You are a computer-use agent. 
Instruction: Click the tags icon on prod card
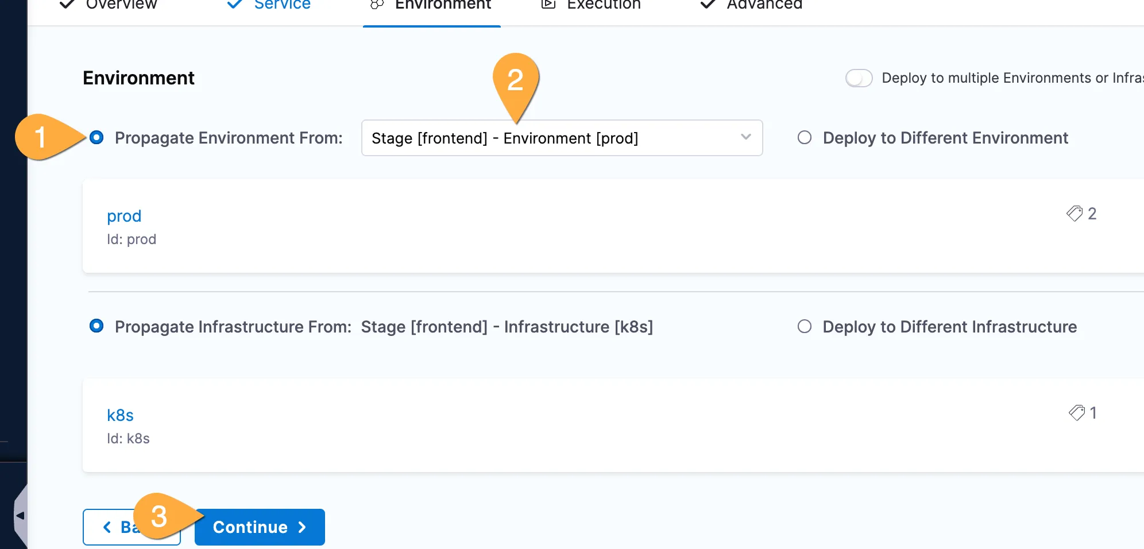[x=1074, y=214]
